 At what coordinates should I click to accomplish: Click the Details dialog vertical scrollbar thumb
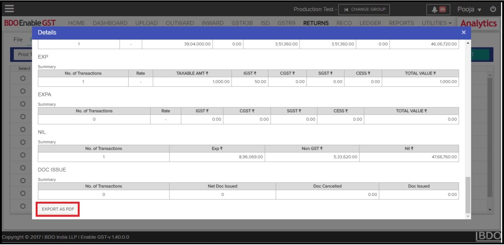click(x=468, y=194)
